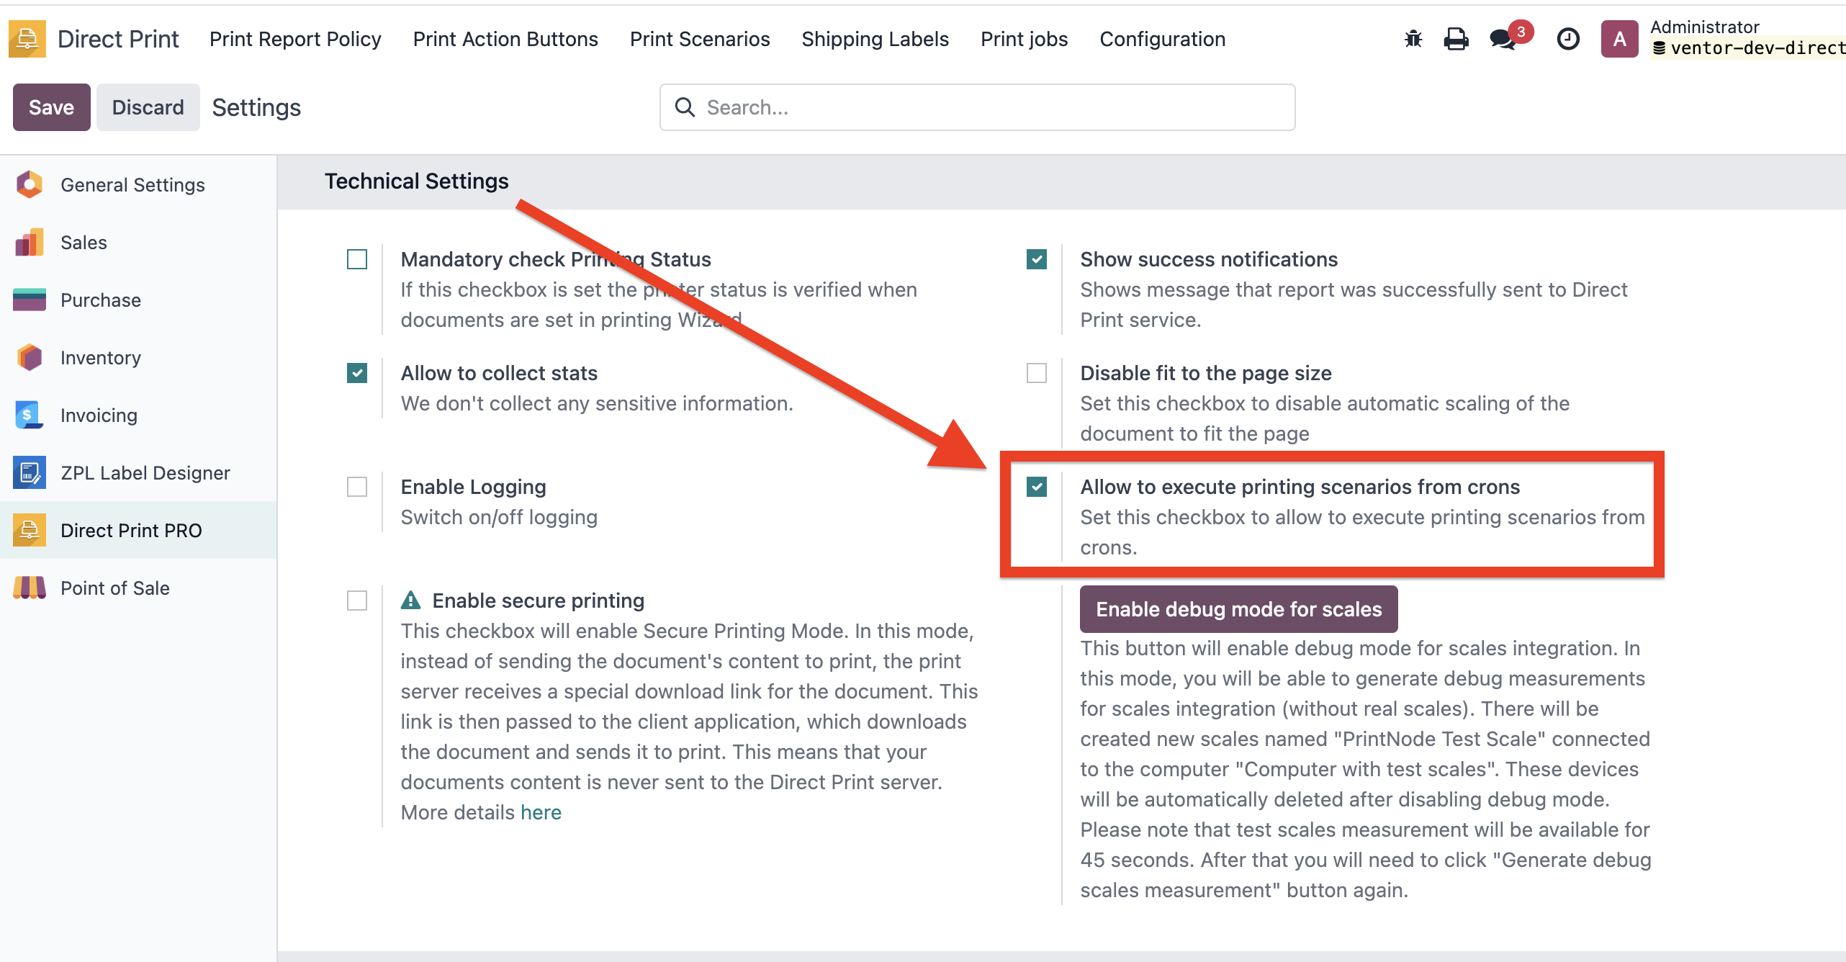Click the 'Enable secure printing' label text
Image resolution: width=1846 pixels, height=962 pixels.
[x=539, y=601]
